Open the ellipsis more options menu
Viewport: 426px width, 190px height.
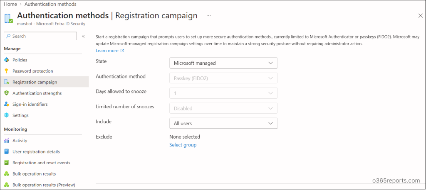(x=209, y=16)
